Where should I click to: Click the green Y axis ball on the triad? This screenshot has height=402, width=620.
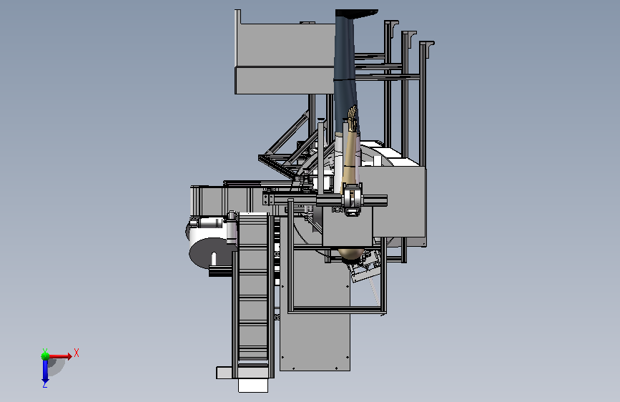click(x=45, y=356)
